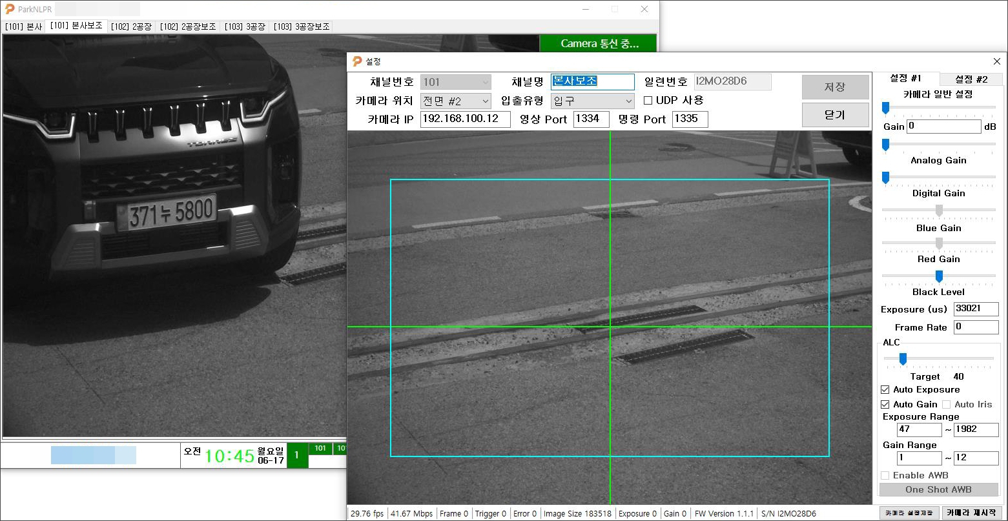Click the Gain Range minimum field
The width and height of the screenshot is (1008, 521).
(x=920, y=458)
